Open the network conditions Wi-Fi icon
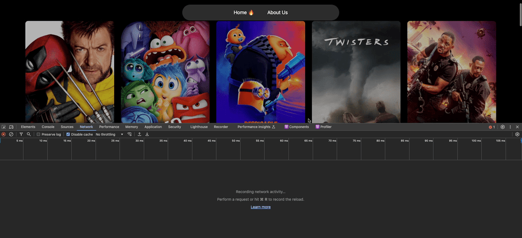The height and width of the screenshot is (238, 522). [129, 134]
